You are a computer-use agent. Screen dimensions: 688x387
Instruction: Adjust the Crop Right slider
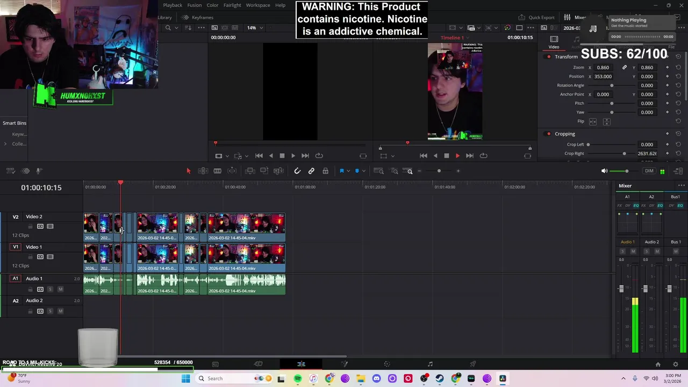pyautogui.click(x=624, y=154)
